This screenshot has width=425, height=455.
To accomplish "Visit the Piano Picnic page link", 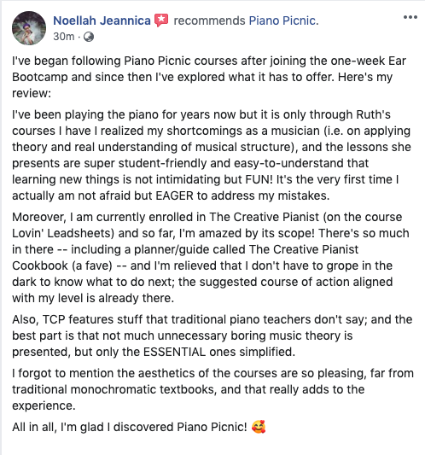I will coord(283,20).
